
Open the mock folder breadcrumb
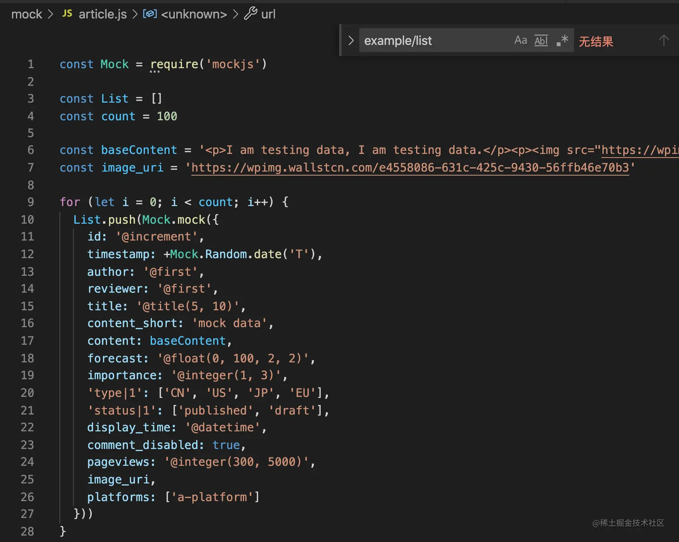click(x=26, y=14)
